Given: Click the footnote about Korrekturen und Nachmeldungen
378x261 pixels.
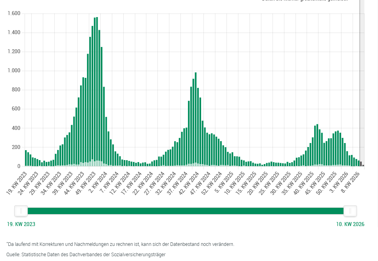Looking at the screenshot, I should [120, 244].
